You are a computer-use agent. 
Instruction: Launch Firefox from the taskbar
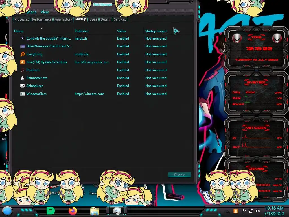click(73, 211)
